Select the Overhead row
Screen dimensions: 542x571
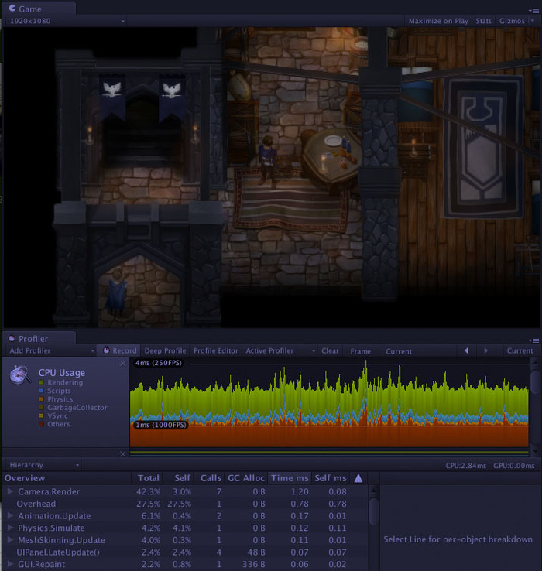pyautogui.click(x=185, y=504)
